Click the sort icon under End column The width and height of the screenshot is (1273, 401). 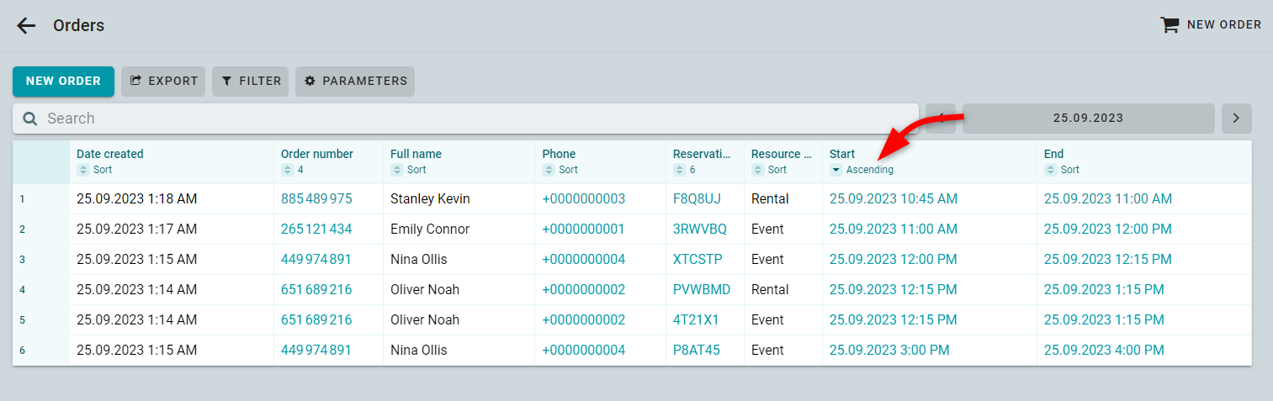tap(1050, 170)
